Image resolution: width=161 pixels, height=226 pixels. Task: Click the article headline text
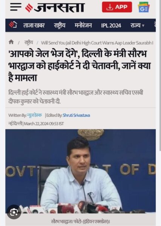[79, 66]
